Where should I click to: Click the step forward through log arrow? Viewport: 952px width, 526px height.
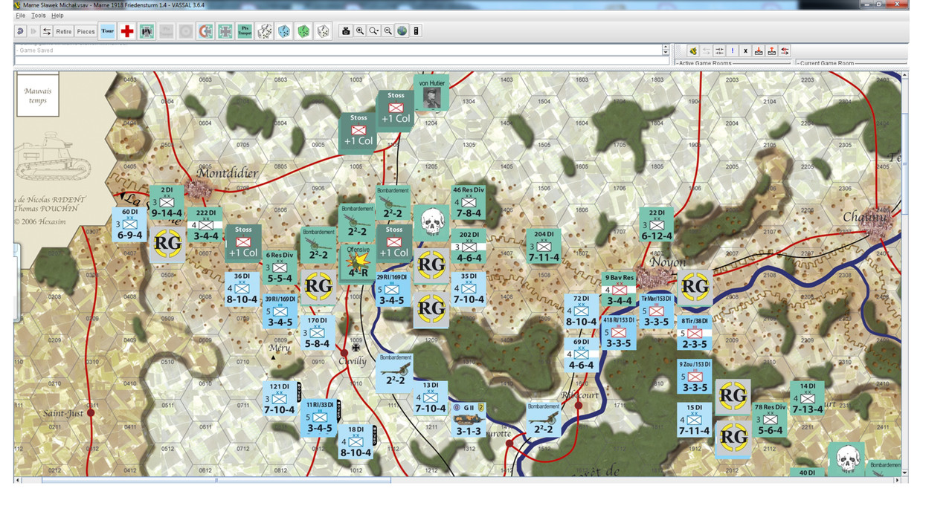point(33,31)
